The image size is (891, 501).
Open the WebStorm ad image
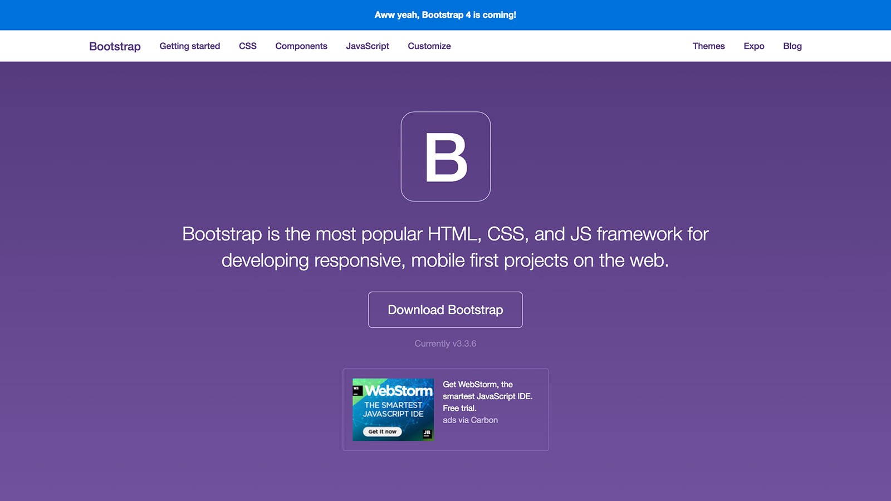click(x=393, y=410)
